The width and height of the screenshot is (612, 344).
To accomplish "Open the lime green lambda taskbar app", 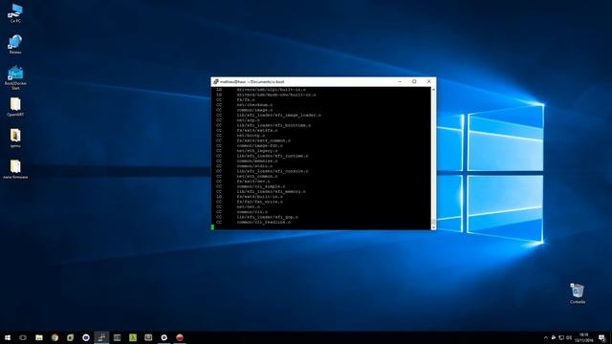I will [133, 337].
